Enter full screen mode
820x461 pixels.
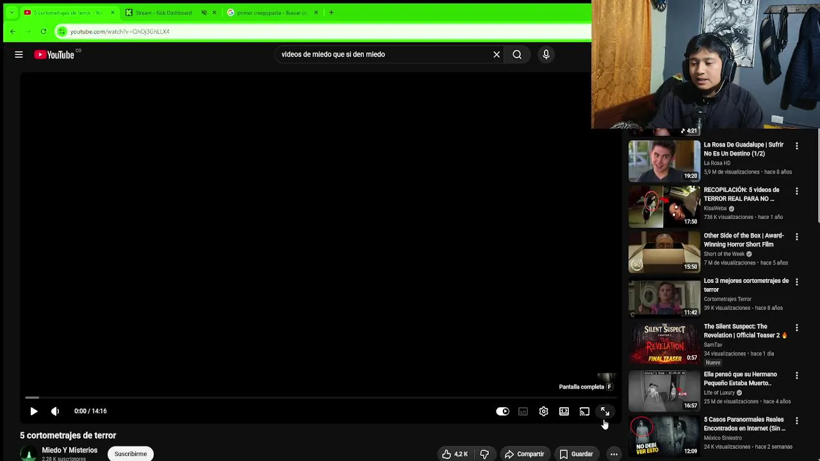pyautogui.click(x=605, y=412)
